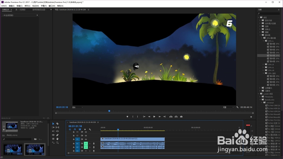The height and width of the screenshot is (159, 283).
Task: Step back one frame
Action: tap(149, 117)
